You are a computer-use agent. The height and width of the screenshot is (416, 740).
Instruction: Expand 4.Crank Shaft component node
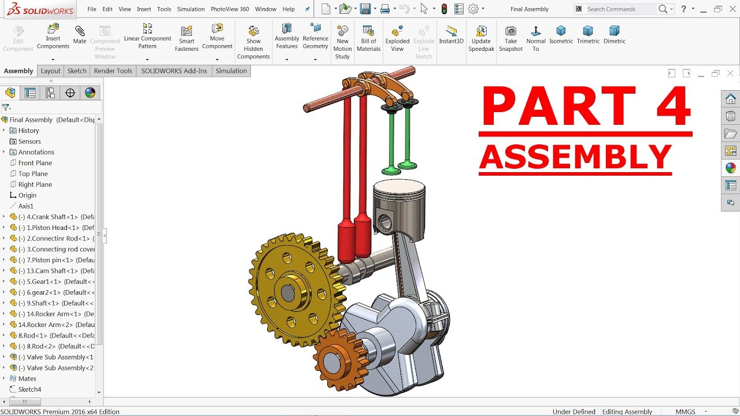pyautogui.click(x=4, y=217)
